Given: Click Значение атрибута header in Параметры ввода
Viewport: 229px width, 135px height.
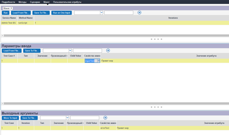Looking at the screenshot, I should click(206, 56).
